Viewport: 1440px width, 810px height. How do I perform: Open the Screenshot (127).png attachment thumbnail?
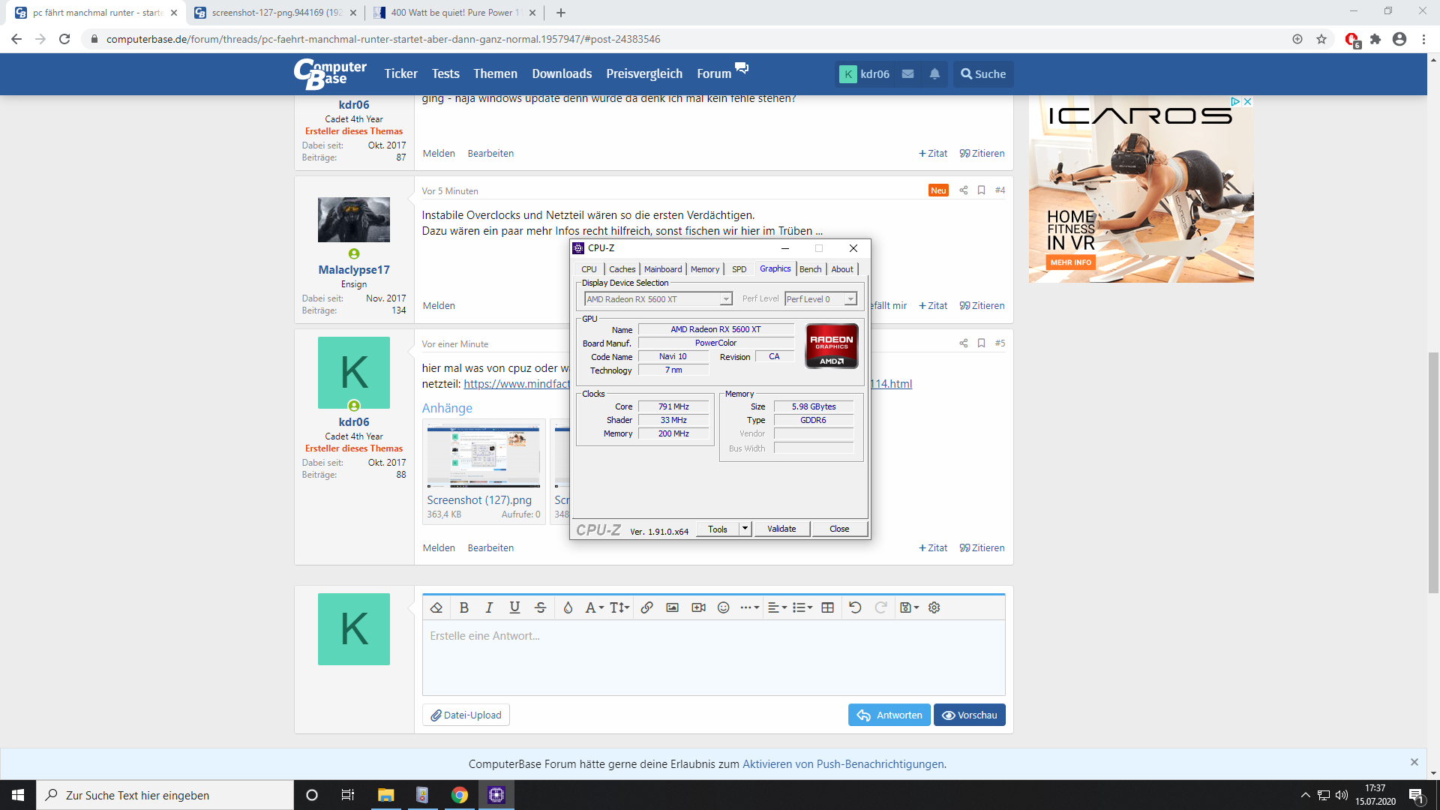coord(483,456)
